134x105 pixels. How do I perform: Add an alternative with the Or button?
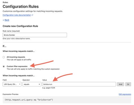pos(128,84)
